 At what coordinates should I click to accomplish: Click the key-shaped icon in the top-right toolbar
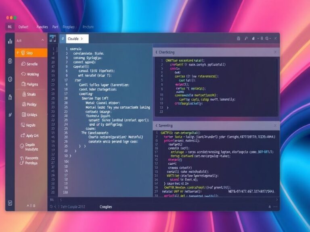click(x=246, y=39)
